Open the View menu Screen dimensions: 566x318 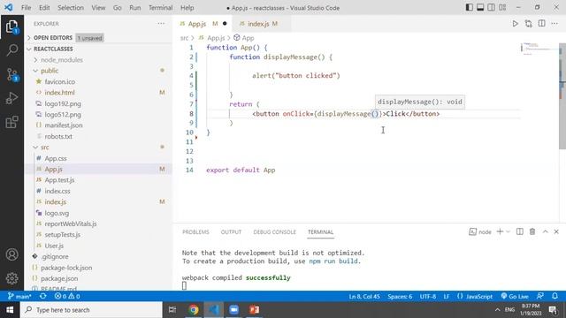[x=98, y=8]
